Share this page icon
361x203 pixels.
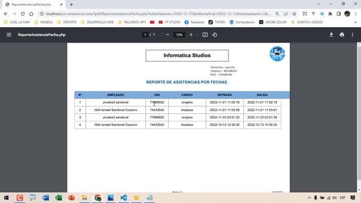(x=286, y=14)
